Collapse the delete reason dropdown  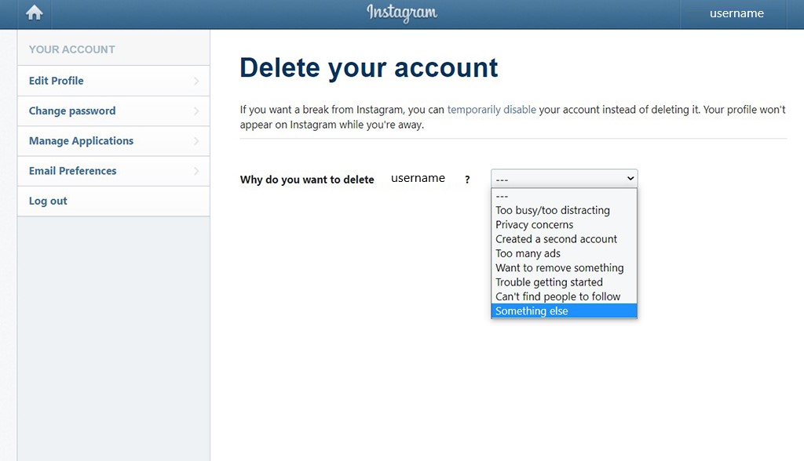pos(564,178)
